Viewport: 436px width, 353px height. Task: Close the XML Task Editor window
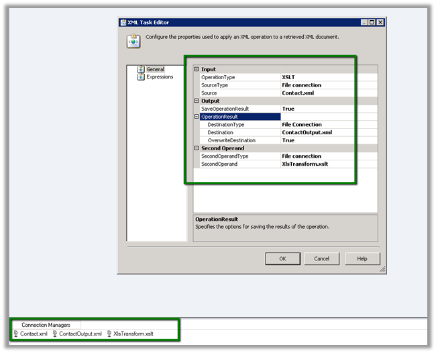pyautogui.click(x=380, y=23)
